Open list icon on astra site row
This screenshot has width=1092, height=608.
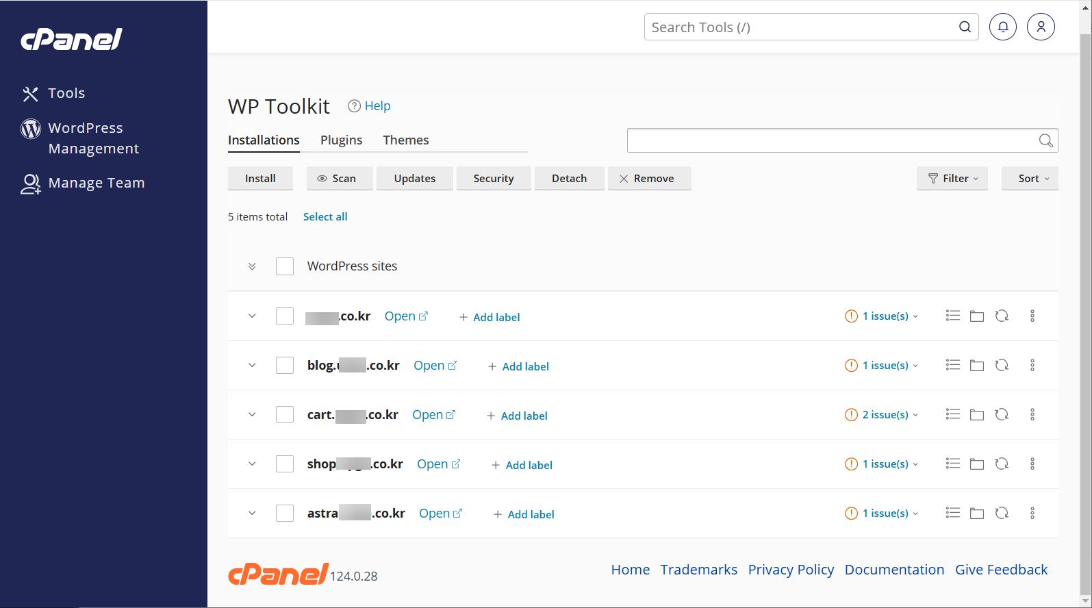pyautogui.click(x=952, y=513)
